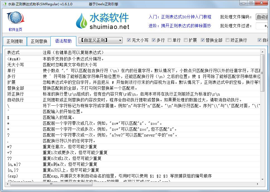The image size is (270, 192).
Task: Select the 矫正换行 row in list
Action: pyautogui.click(x=133, y=94)
